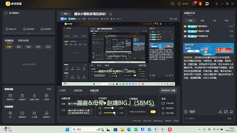Open Windows Start button on taskbar
237x133 pixels.
coord(67,129)
